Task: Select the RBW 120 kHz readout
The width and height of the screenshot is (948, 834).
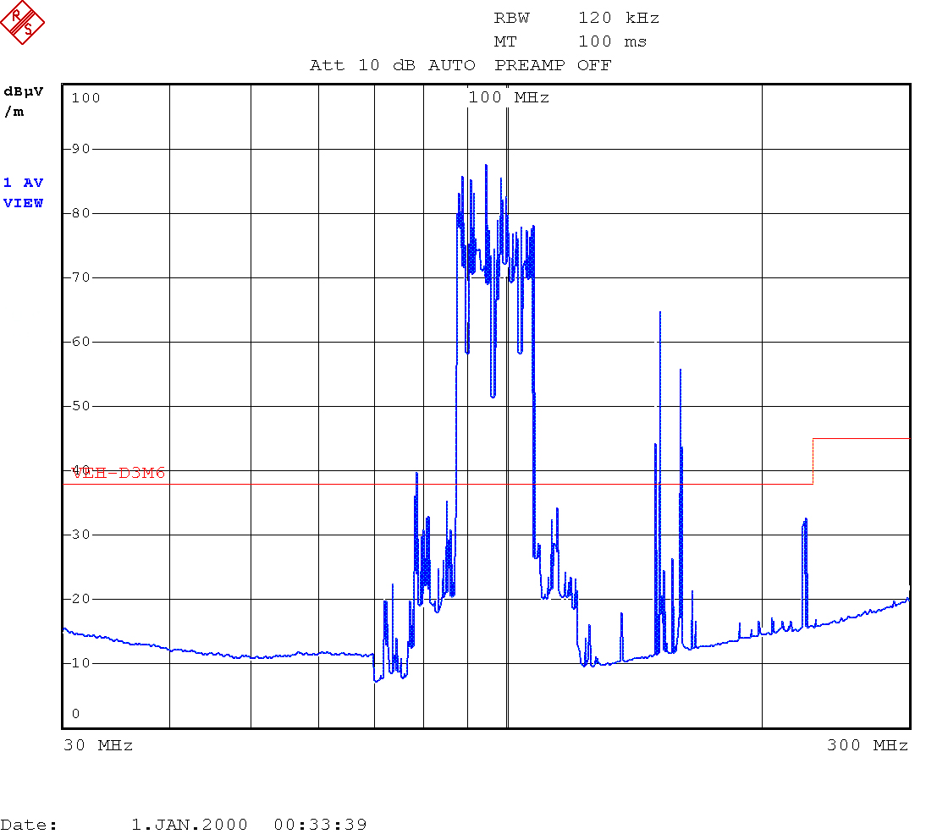Action: click(576, 18)
